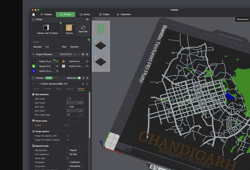Image resolution: width=250 pixels, height=170 pixels.
Task: Open printer settings gear icon
Action: click(x=87, y=19)
